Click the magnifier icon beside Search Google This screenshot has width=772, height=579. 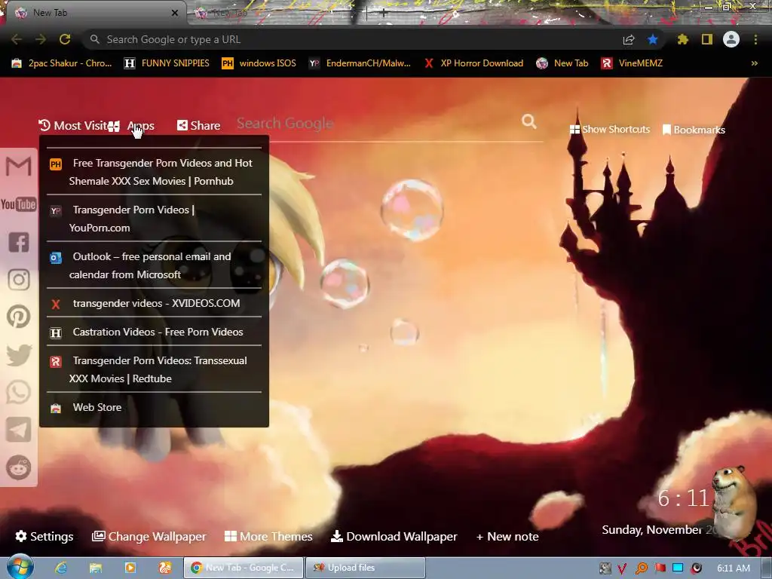pos(529,121)
